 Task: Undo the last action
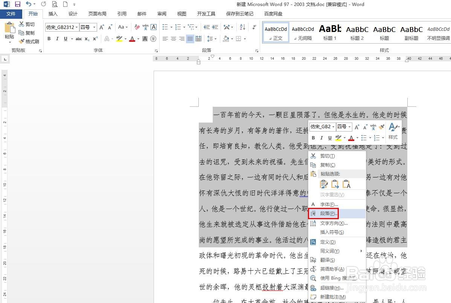(x=29, y=4)
